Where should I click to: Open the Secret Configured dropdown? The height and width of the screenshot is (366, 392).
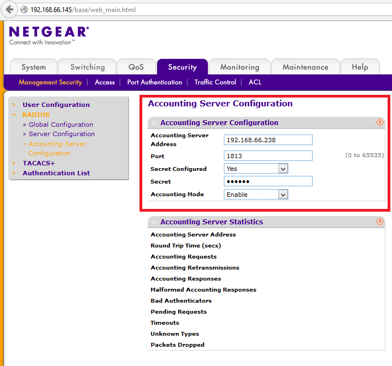point(256,169)
